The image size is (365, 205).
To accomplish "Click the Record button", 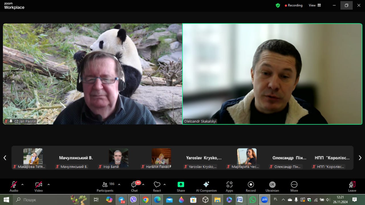I will point(251,186).
